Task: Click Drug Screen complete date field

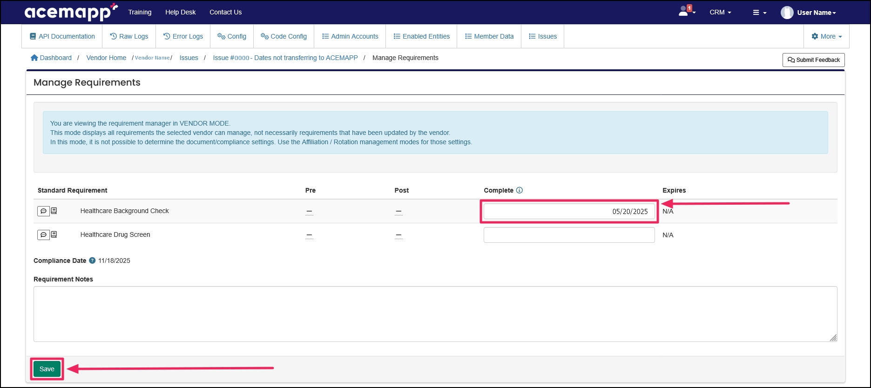Action: 569,235
